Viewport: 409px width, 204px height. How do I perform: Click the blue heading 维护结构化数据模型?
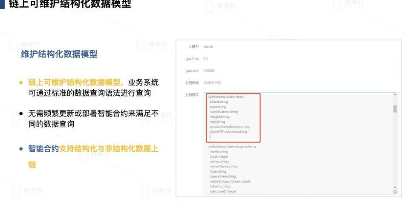coord(59,54)
